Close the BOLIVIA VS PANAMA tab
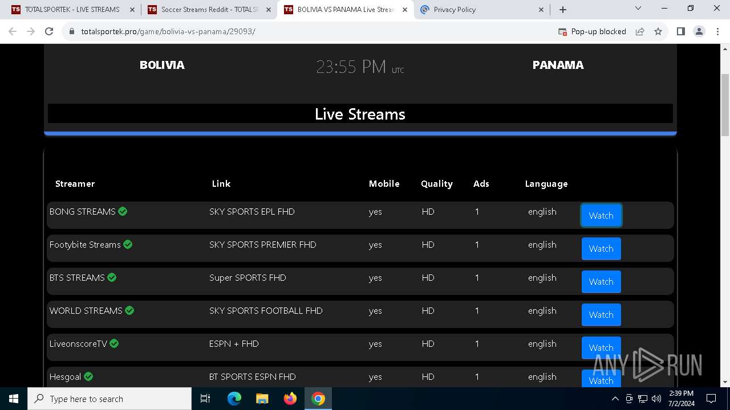 404,10
